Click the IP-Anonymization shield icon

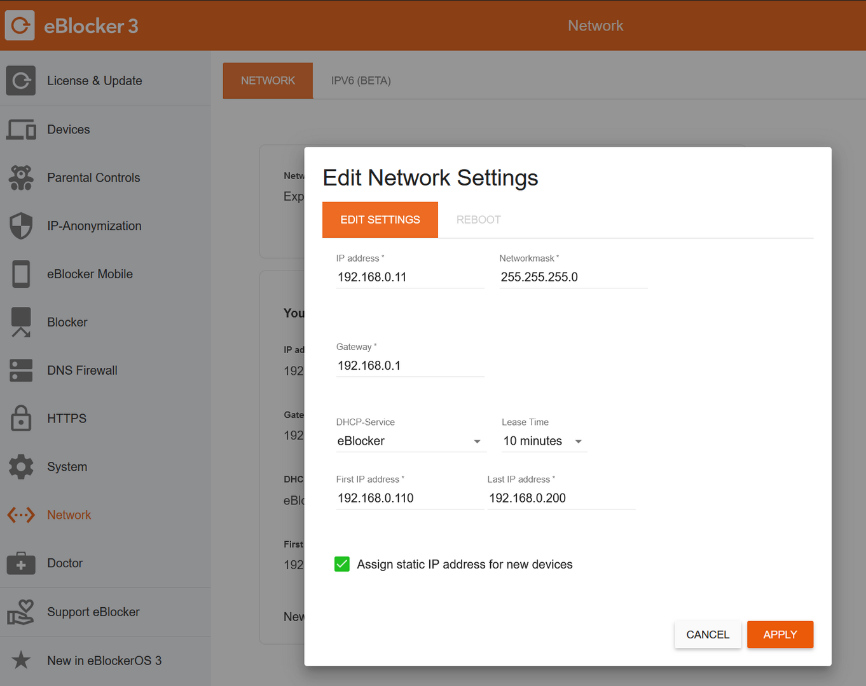click(x=21, y=226)
